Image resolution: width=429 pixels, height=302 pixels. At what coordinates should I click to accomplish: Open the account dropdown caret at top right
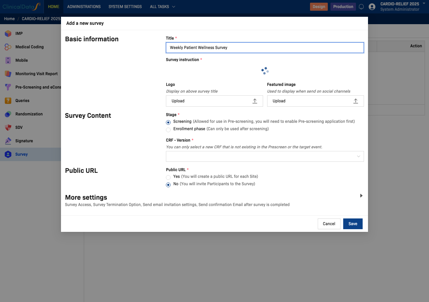[424, 3]
